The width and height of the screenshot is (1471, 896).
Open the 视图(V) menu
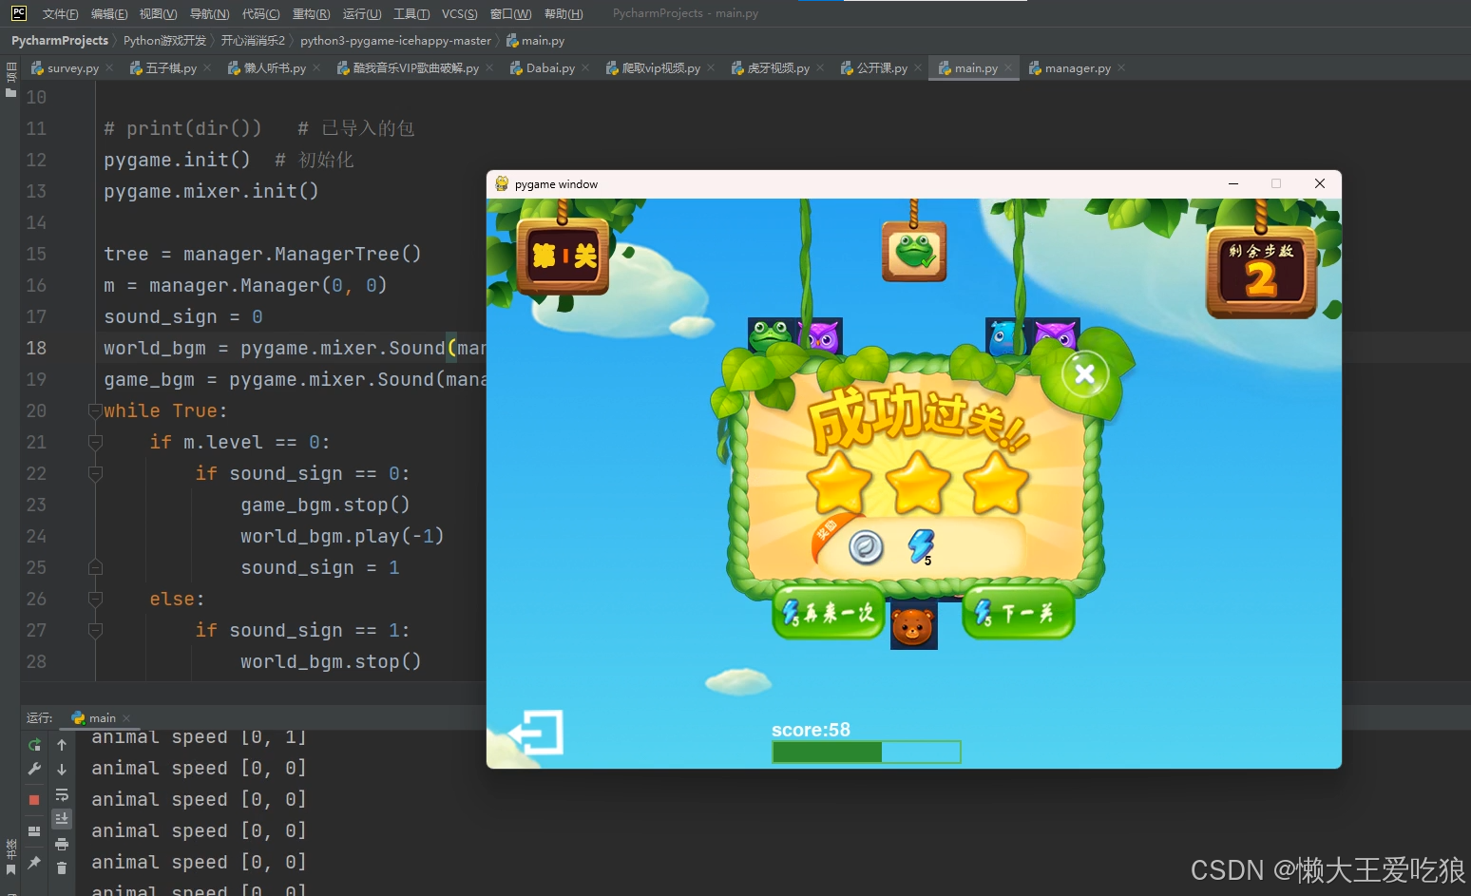[x=158, y=13]
